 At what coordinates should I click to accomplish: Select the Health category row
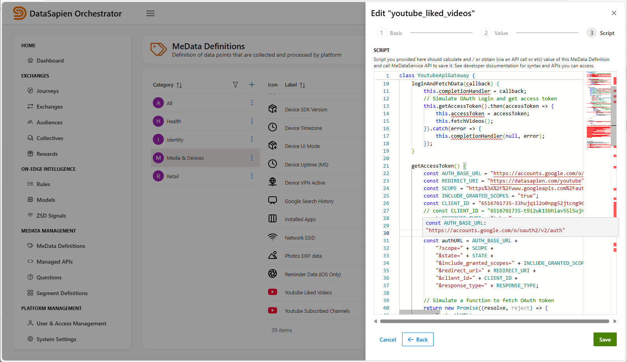[x=205, y=121]
